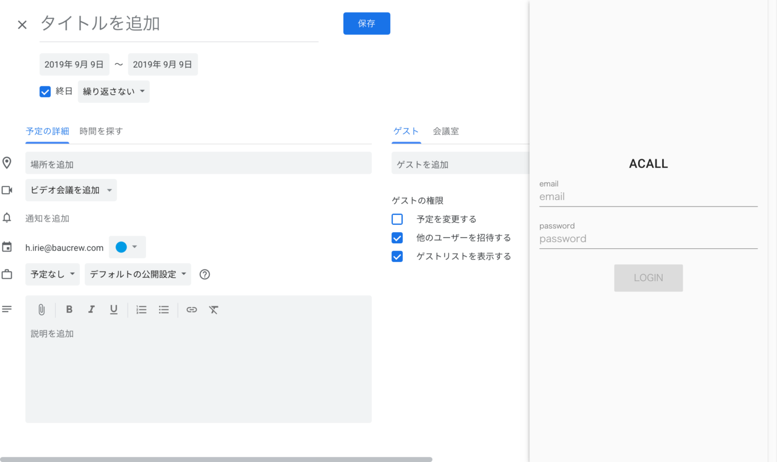Click the 場所を追加 location field
Screen dimensions: 777x462
[x=199, y=163]
